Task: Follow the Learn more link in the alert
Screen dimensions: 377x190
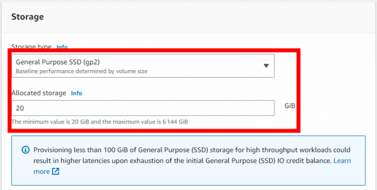Action: (x=342, y=160)
